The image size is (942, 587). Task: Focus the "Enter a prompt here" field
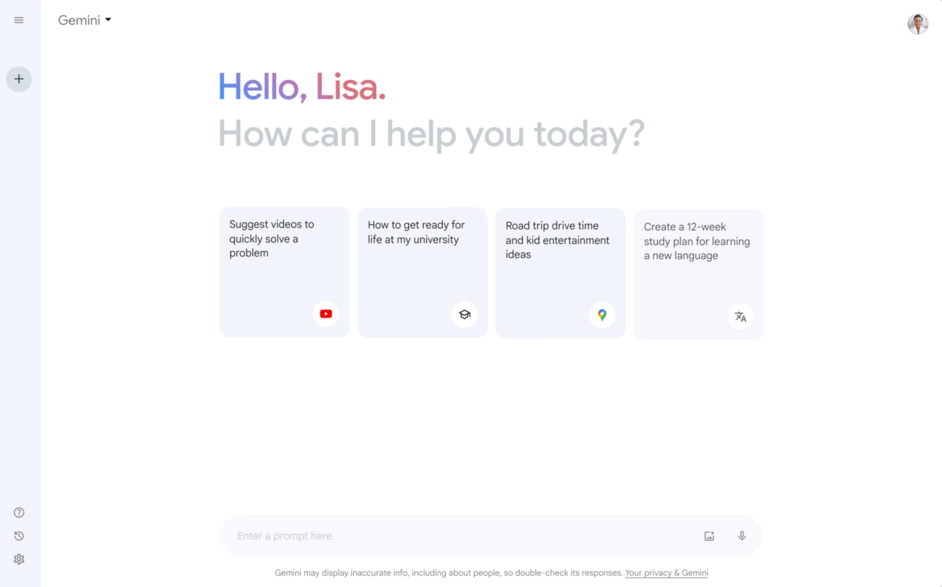tap(461, 536)
